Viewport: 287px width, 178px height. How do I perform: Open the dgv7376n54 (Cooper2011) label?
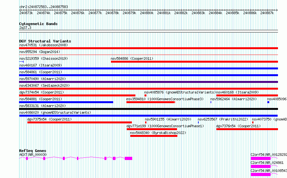point(238,126)
